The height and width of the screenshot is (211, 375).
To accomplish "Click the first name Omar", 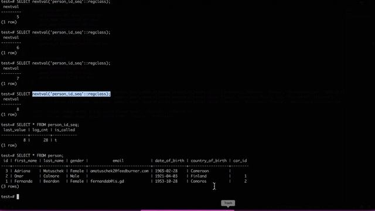I will pyautogui.click(x=19, y=176).
